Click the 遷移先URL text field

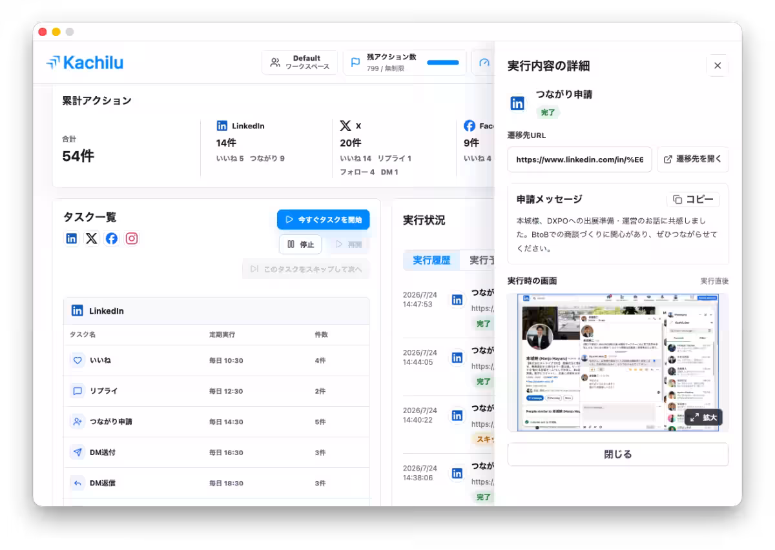click(580, 159)
